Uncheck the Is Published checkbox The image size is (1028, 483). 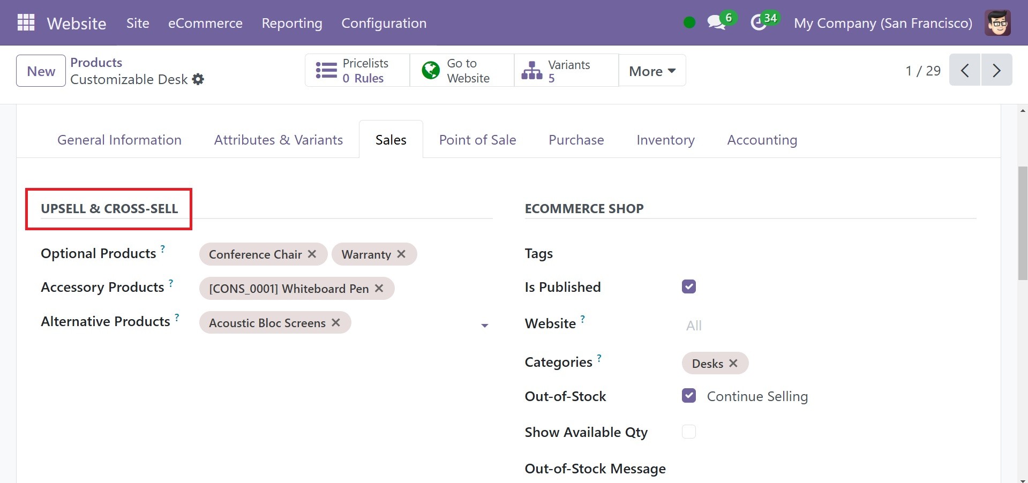(x=689, y=286)
